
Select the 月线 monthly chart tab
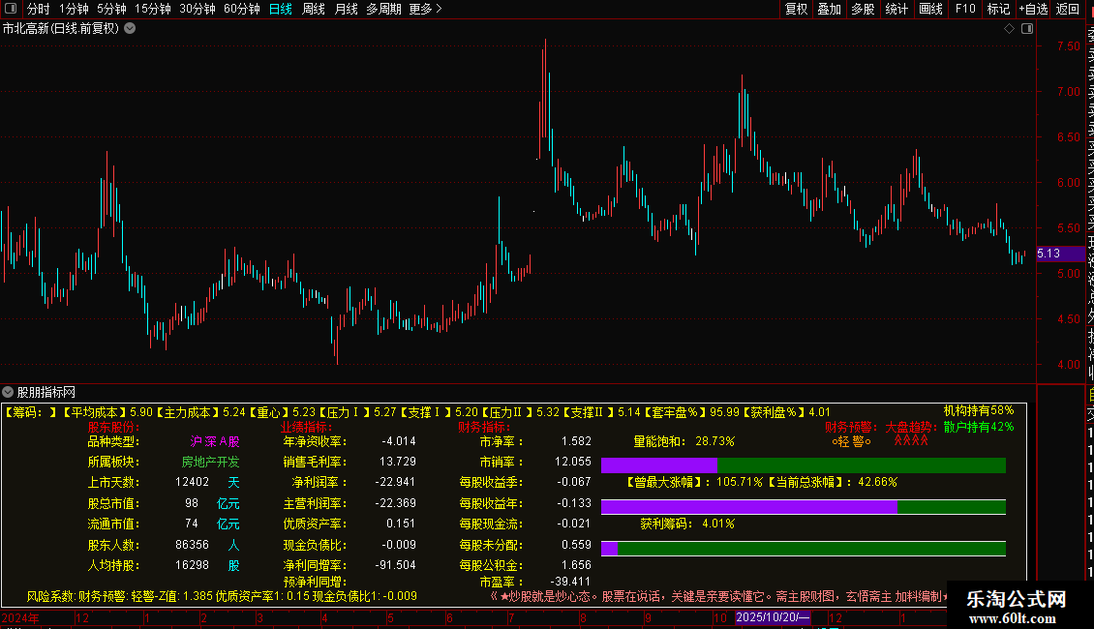[x=346, y=9]
